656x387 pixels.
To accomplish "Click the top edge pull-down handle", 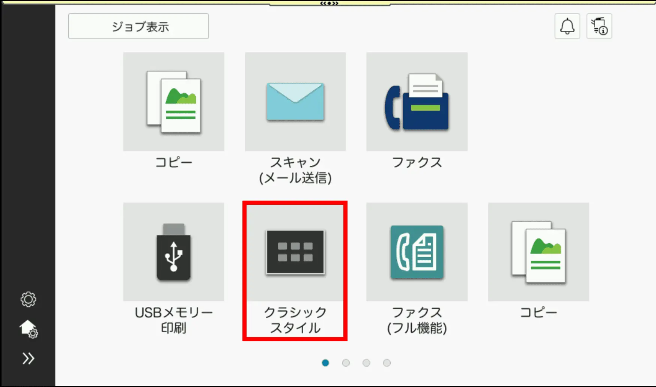I will point(329,3).
